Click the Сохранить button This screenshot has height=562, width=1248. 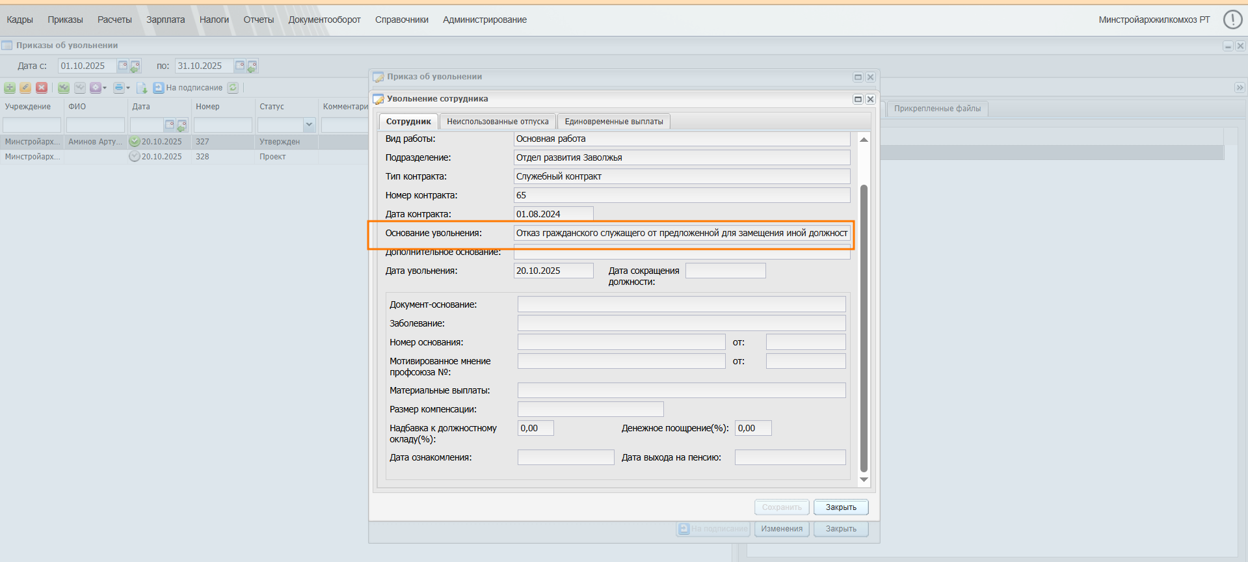pyautogui.click(x=782, y=507)
